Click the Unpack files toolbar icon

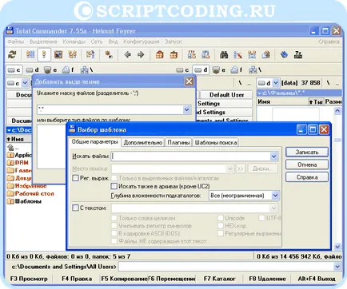coord(173,55)
